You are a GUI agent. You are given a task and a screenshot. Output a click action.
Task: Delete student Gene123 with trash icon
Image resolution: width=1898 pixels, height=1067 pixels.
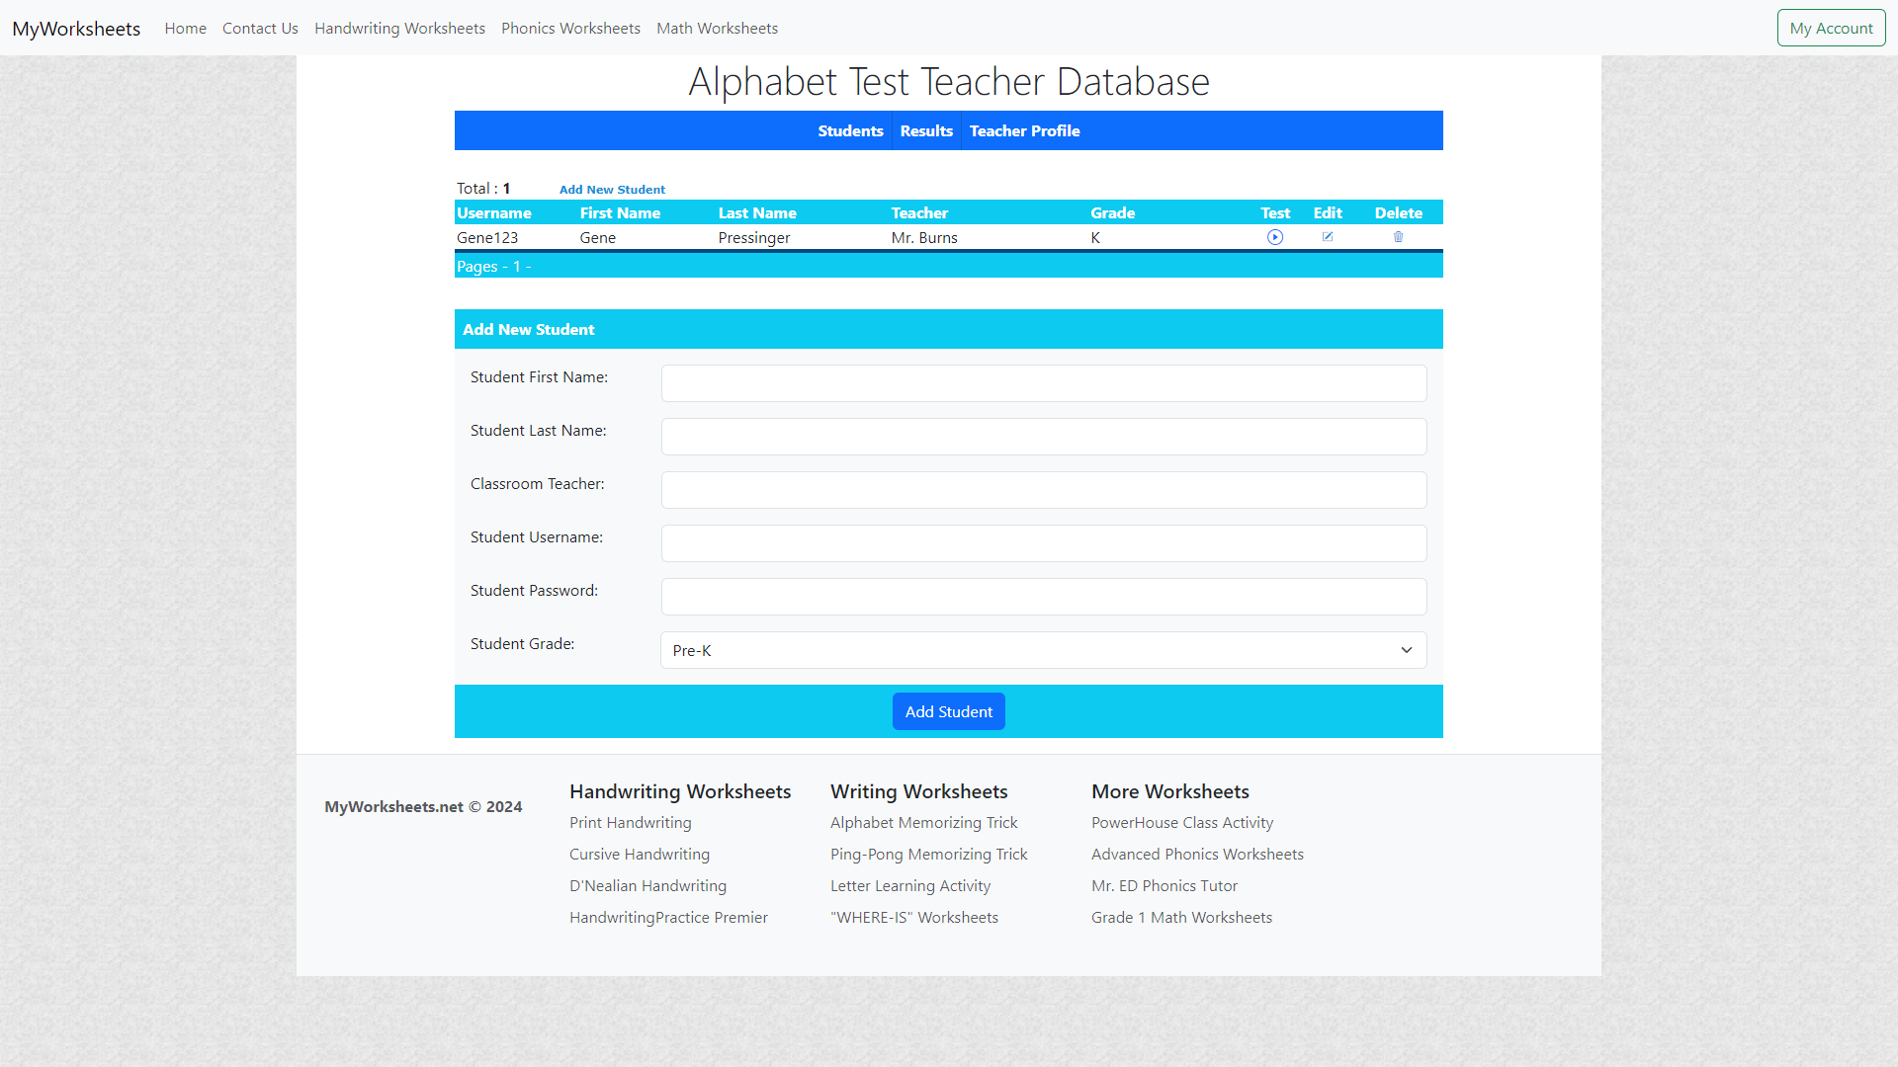click(1398, 237)
